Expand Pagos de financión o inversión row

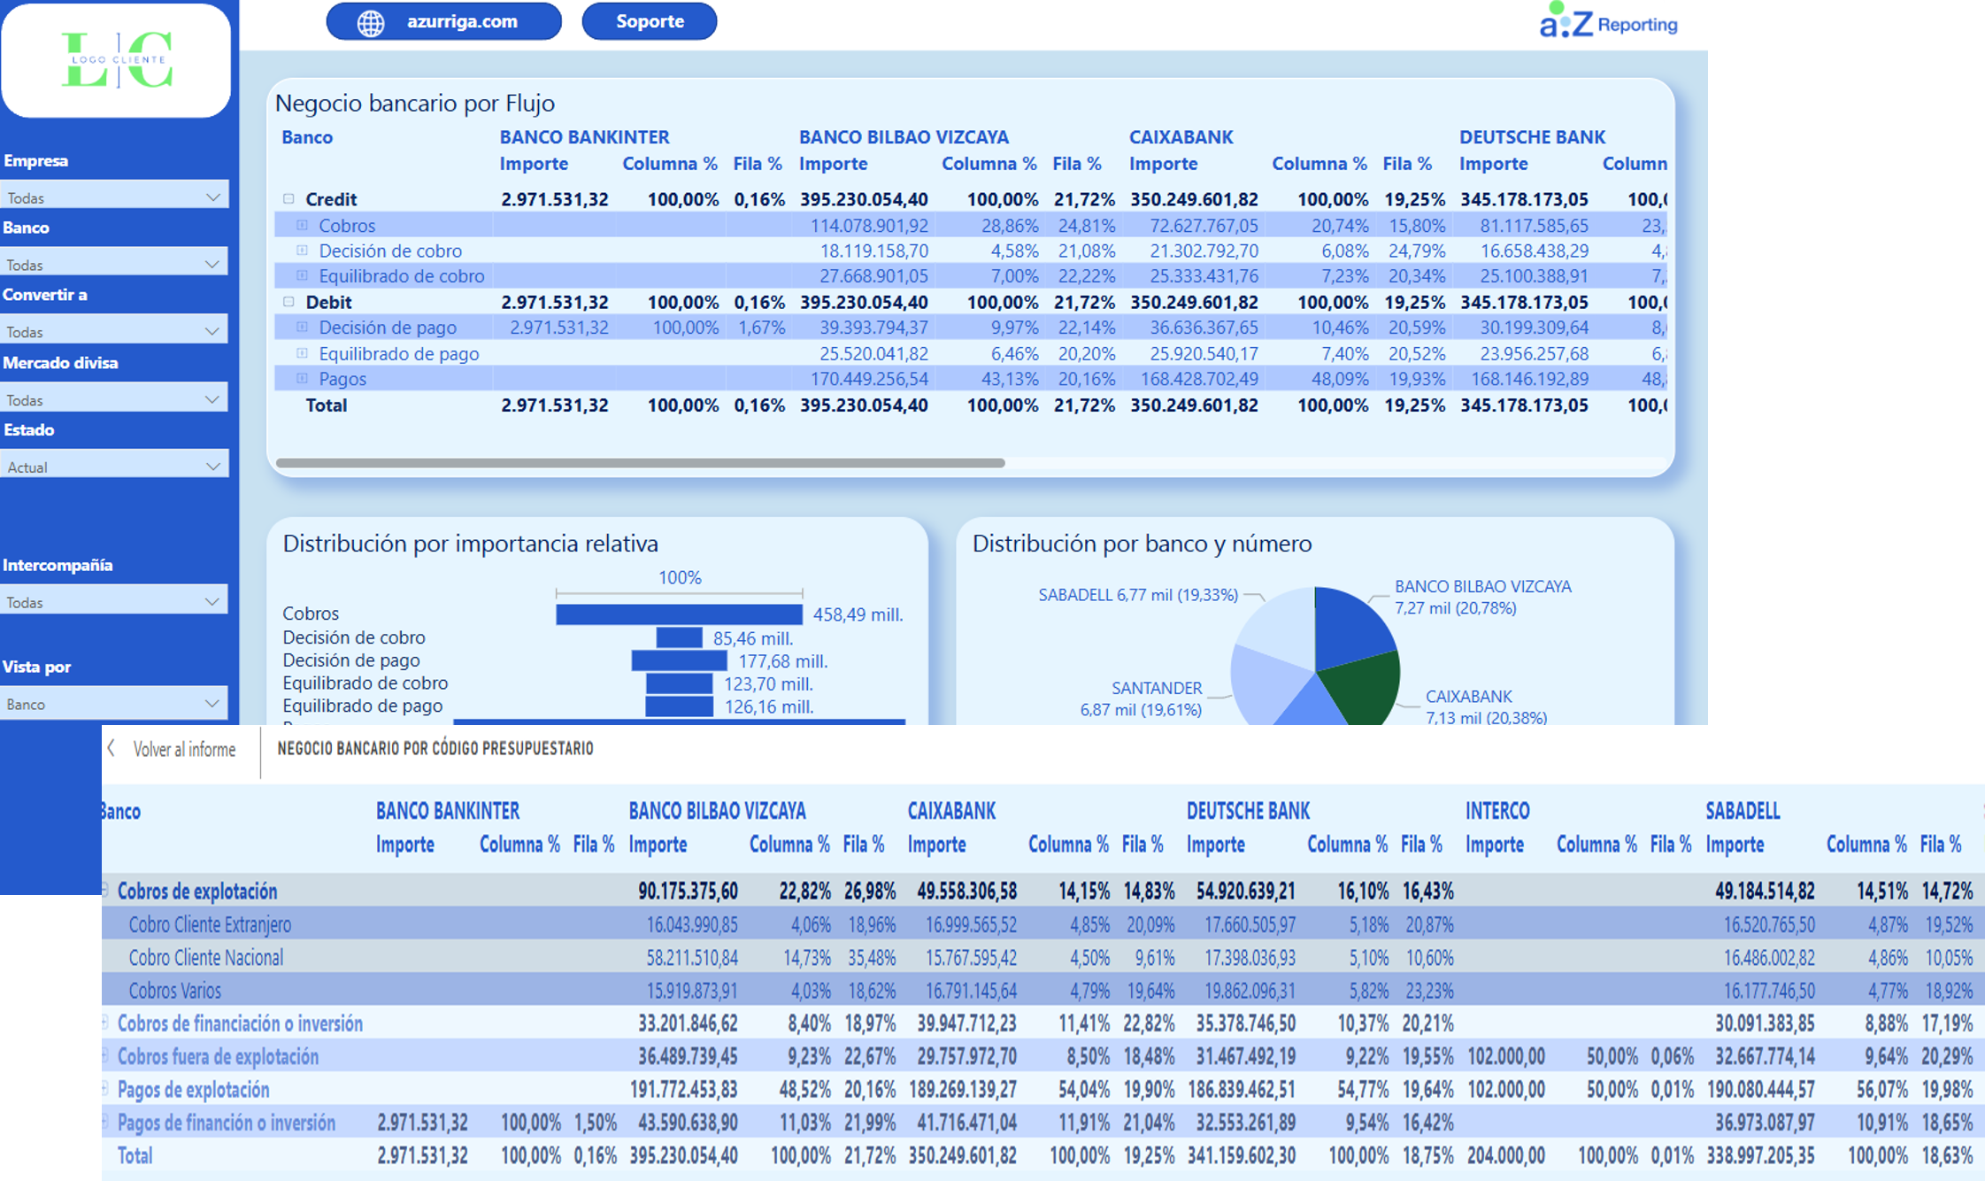(105, 1122)
